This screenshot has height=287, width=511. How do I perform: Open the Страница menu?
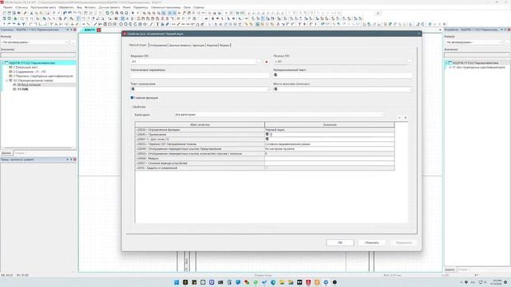pyautogui.click(x=22, y=7)
